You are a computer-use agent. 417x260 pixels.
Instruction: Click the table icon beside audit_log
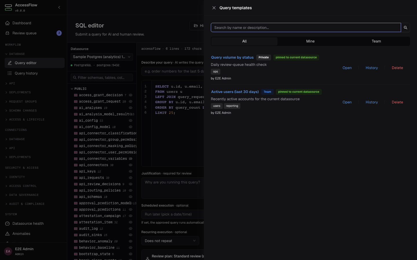(x=76, y=229)
